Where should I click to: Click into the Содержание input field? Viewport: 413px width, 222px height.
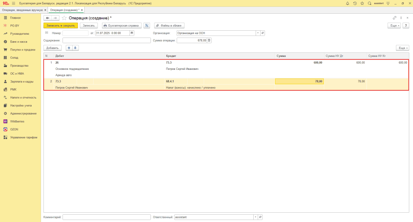tap(106, 40)
